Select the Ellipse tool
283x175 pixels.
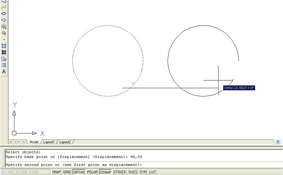(x=4, y=14)
